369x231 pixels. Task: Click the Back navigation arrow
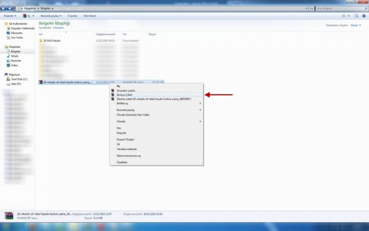[4, 8]
